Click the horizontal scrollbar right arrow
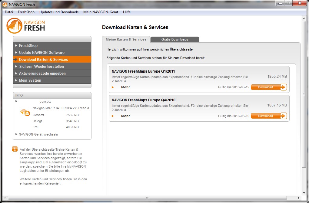Image resolution: width=309 pixels, height=203 pixels. pos(299,198)
